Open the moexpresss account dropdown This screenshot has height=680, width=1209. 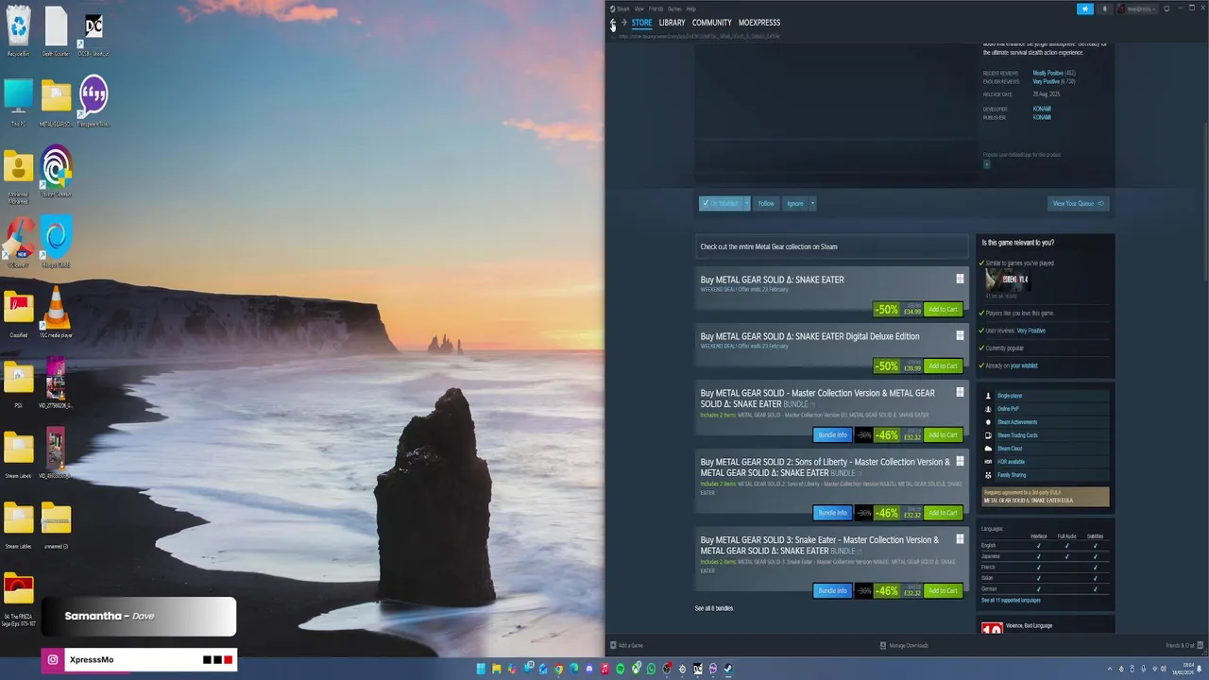click(1136, 8)
